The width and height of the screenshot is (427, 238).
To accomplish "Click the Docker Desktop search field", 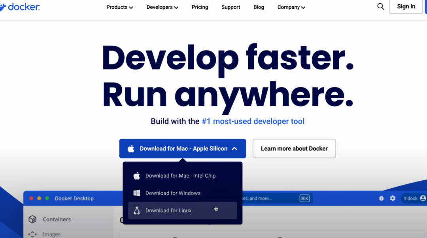I will 277,198.
